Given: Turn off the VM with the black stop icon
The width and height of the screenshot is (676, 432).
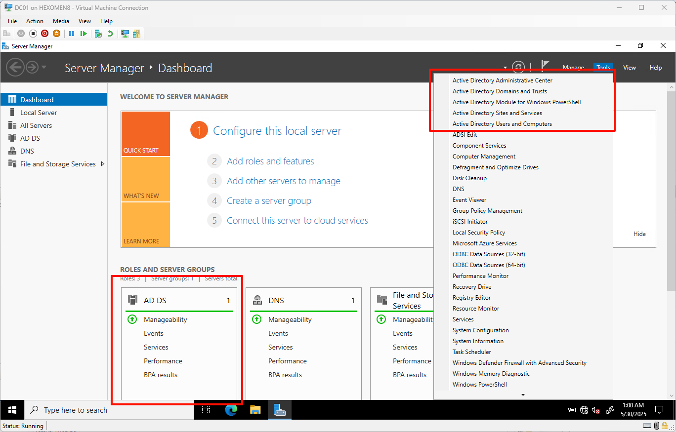Looking at the screenshot, I should (x=33, y=34).
